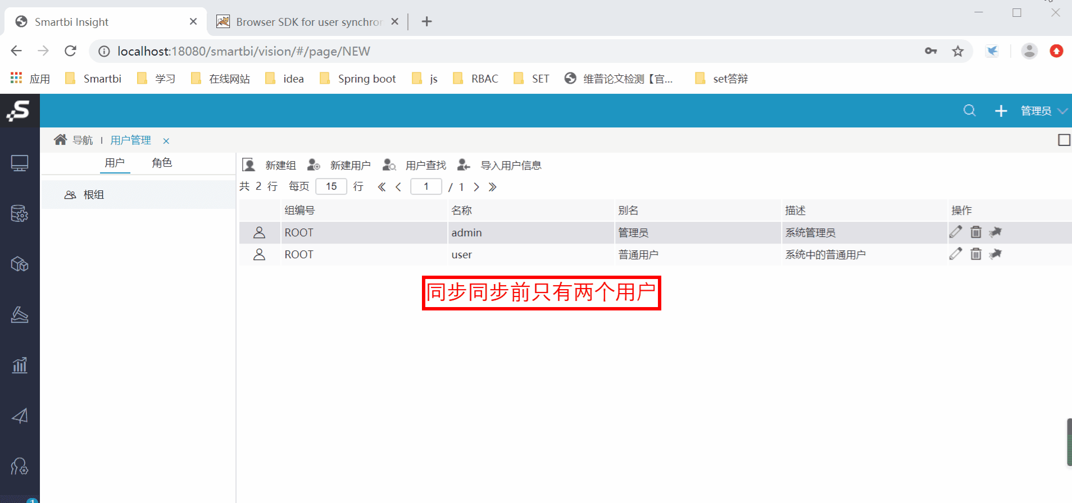
Task: Click 新建组 toolbar button
Action: (269, 165)
